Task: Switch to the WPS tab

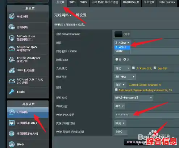Action: (72, 2)
